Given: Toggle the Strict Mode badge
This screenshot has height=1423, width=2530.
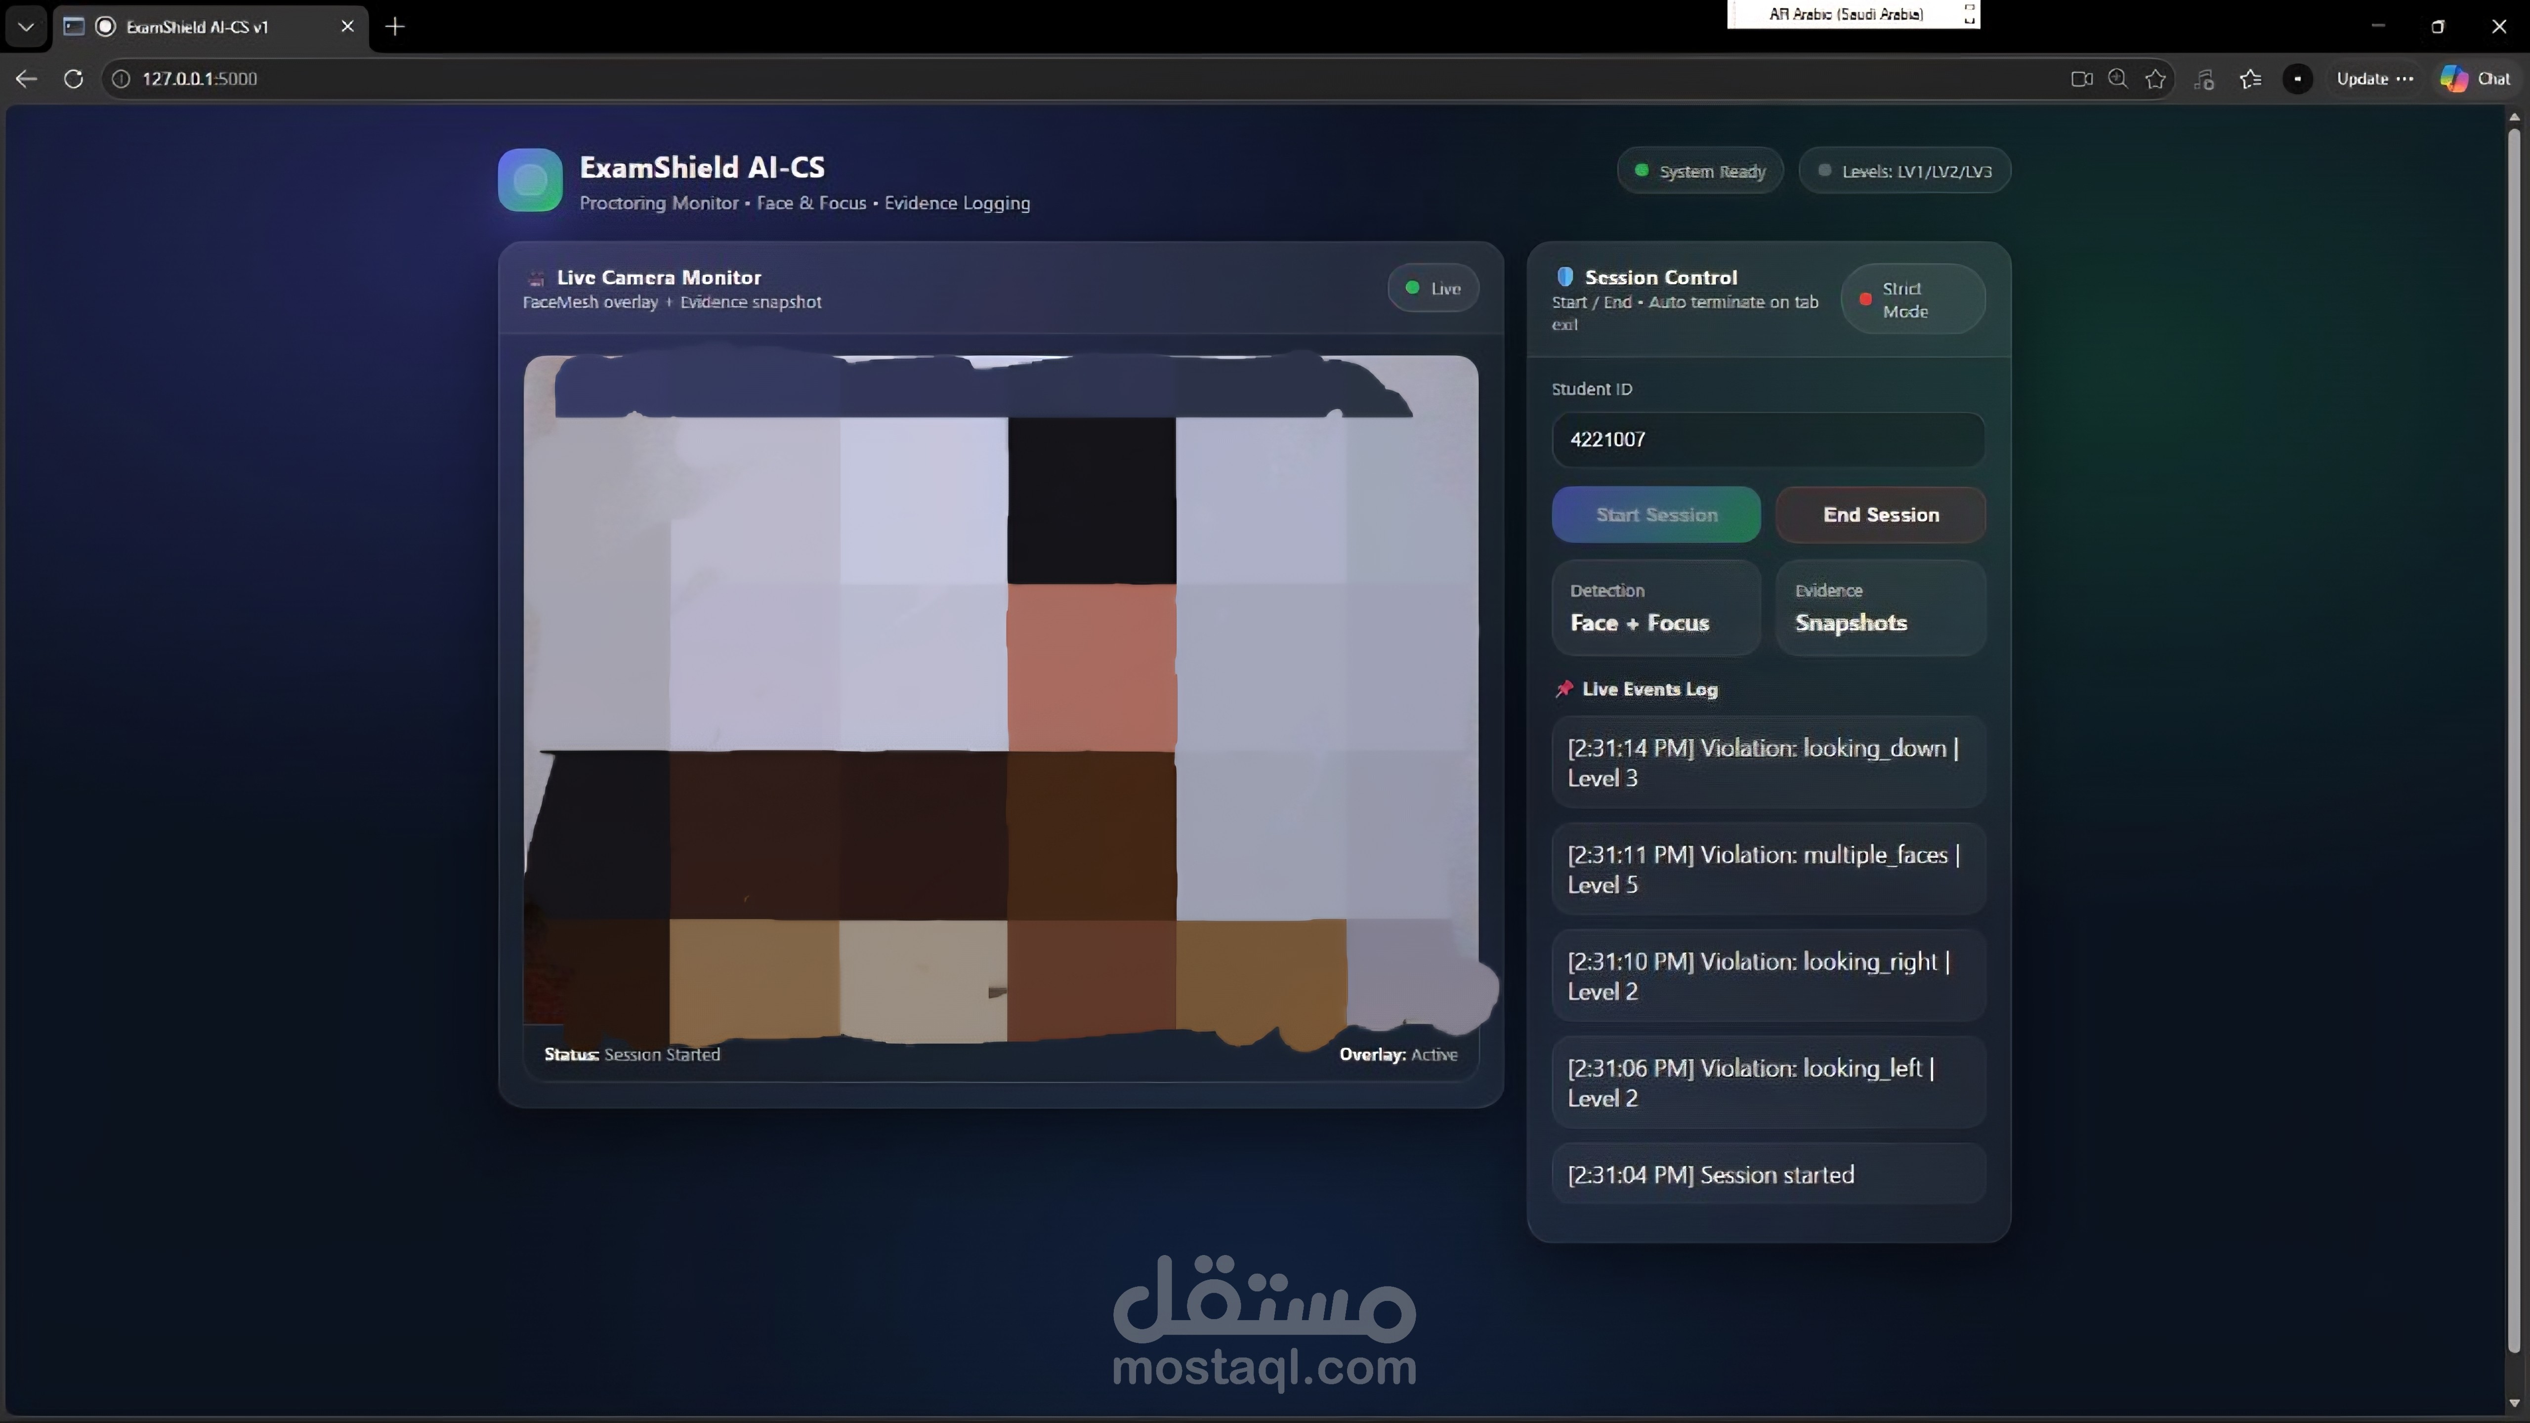Looking at the screenshot, I should pos(1912,299).
